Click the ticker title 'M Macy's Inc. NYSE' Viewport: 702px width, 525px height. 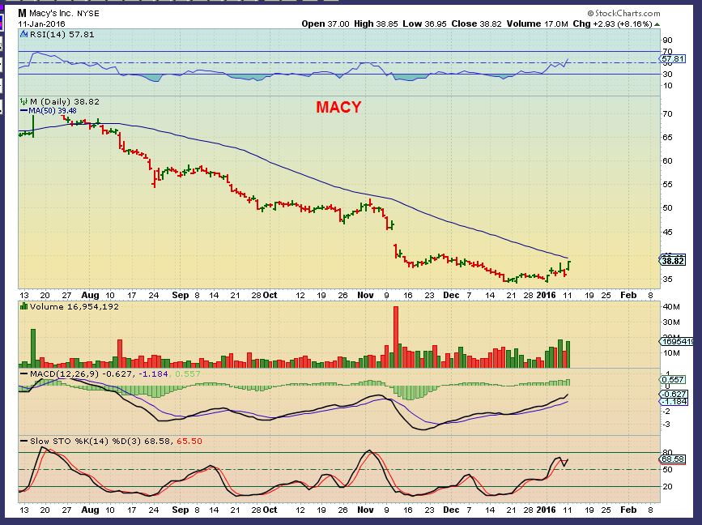(x=58, y=14)
